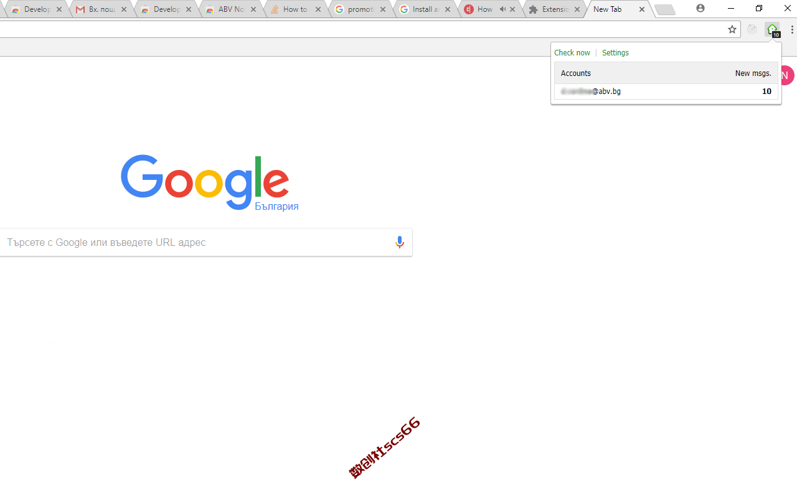The width and height of the screenshot is (797, 498).
Task: Click the New msgs. column header
Action: 753,73
